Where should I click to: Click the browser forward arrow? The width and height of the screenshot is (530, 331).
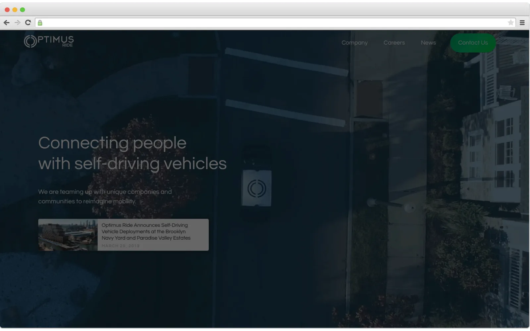18,23
